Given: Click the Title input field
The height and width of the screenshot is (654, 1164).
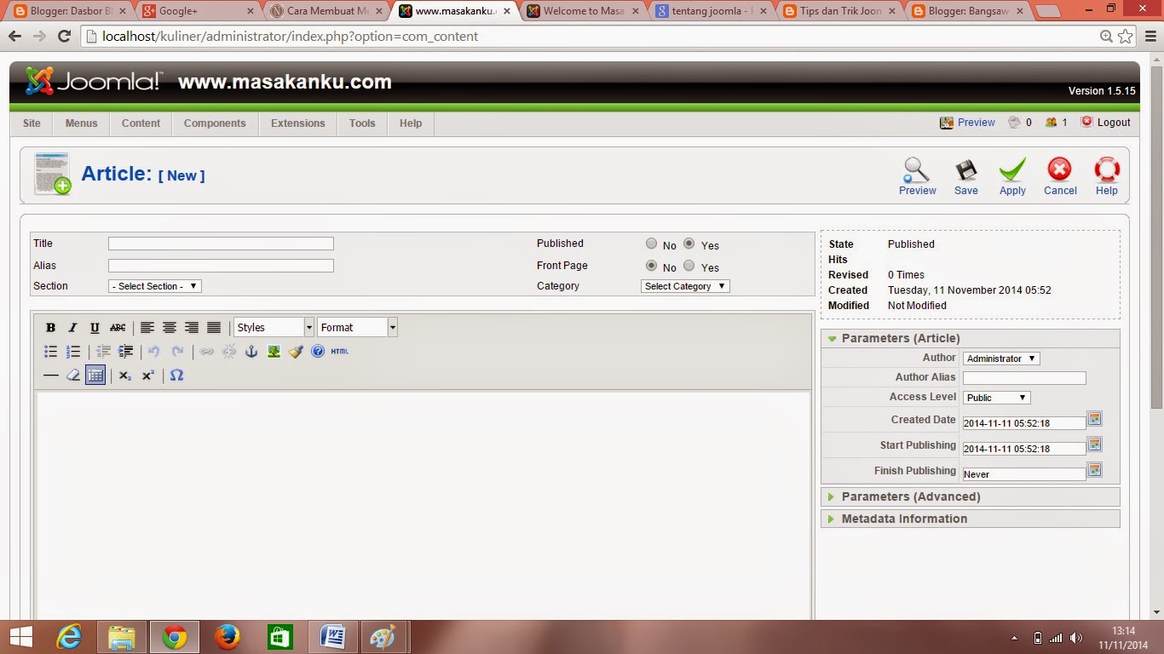Looking at the screenshot, I should click(x=221, y=244).
